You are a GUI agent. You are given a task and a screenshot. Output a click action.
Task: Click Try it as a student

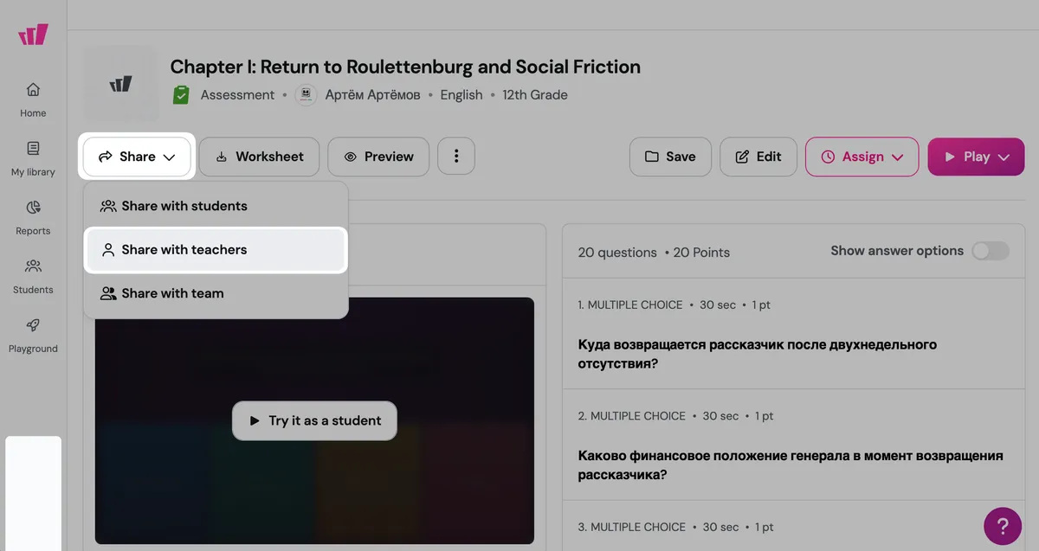point(314,420)
